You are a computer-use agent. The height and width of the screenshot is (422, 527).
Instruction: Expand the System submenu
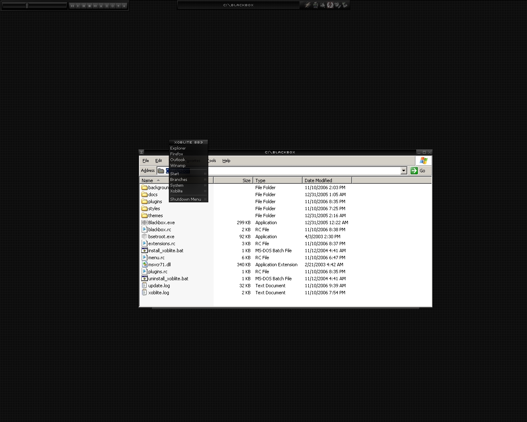[188, 185]
